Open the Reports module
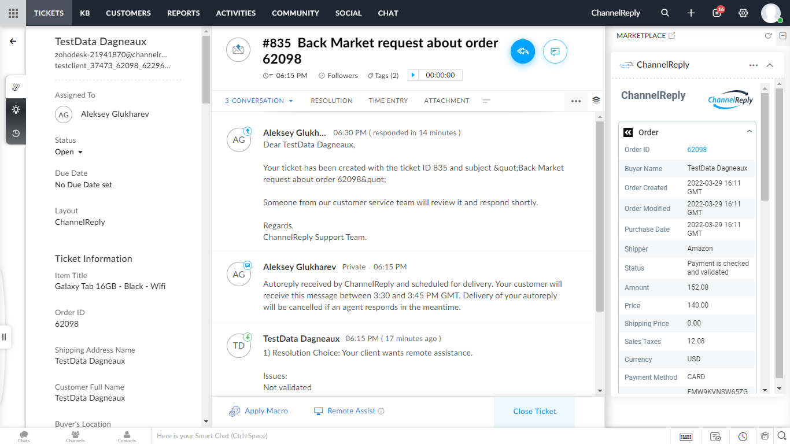Screen dimensions: 790x444 pyautogui.click(x=183, y=13)
